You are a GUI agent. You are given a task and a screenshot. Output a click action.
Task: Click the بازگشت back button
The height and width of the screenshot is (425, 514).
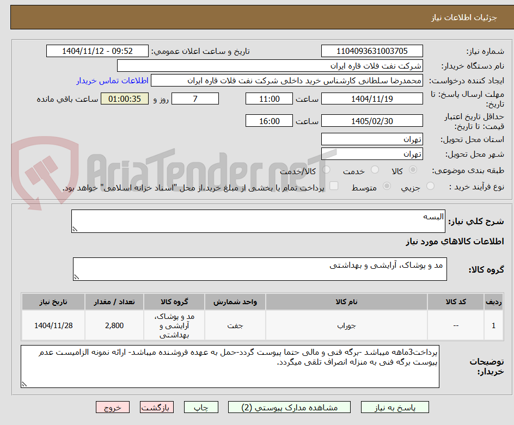[x=157, y=407]
